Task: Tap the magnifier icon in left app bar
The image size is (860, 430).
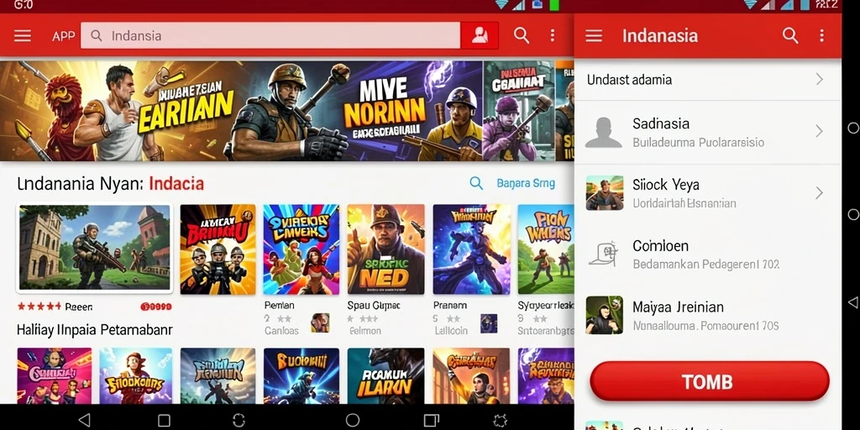Action: pyautogui.click(x=522, y=35)
